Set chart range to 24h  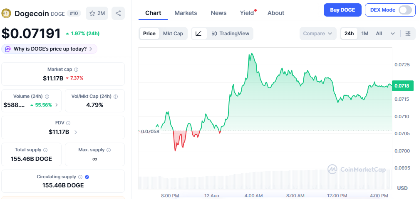(349, 34)
